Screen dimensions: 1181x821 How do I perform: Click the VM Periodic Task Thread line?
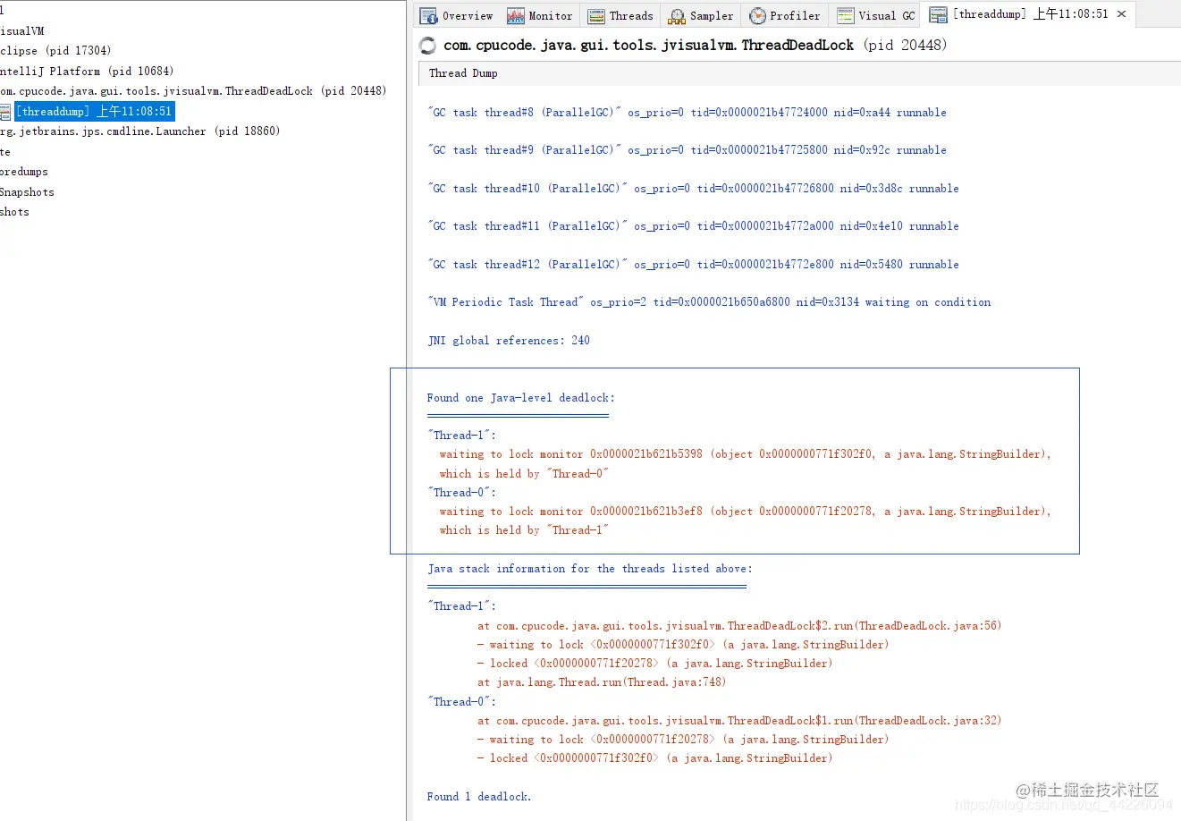pos(709,302)
